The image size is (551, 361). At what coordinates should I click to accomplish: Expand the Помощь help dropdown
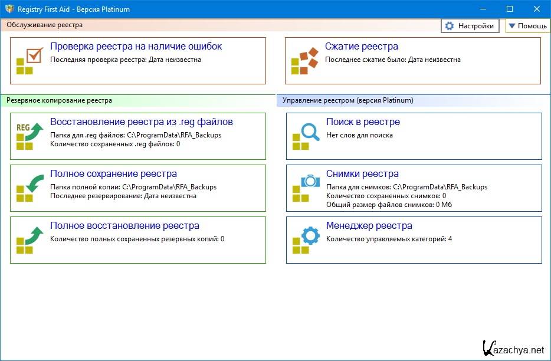point(527,26)
